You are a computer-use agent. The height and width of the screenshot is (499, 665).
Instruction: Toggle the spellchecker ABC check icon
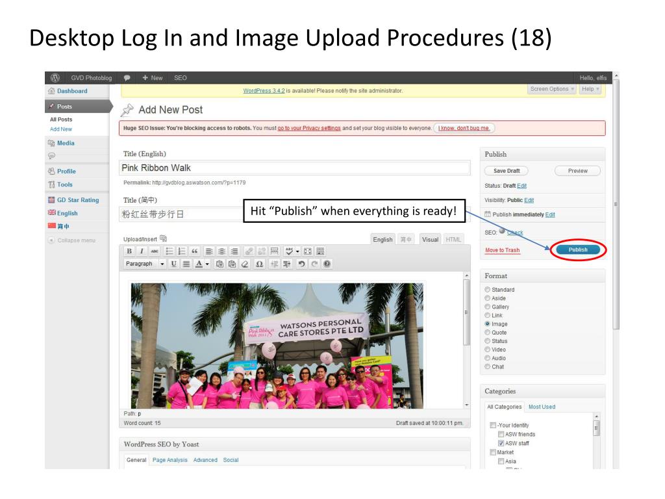point(289,251)
